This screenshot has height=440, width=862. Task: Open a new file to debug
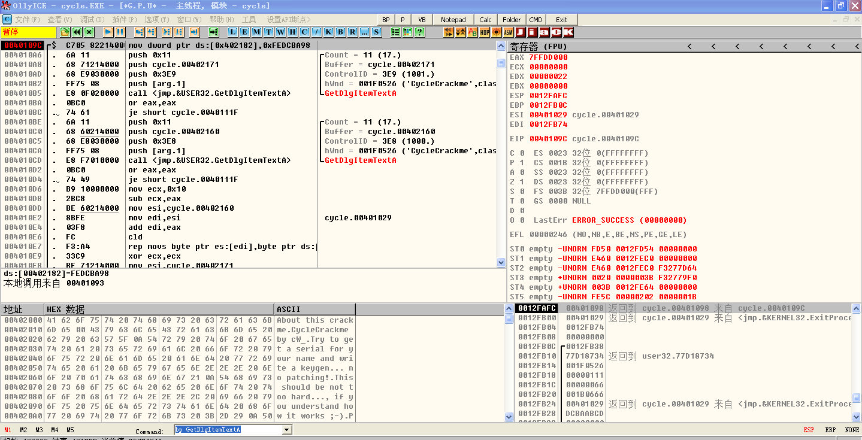coord(65,32)
